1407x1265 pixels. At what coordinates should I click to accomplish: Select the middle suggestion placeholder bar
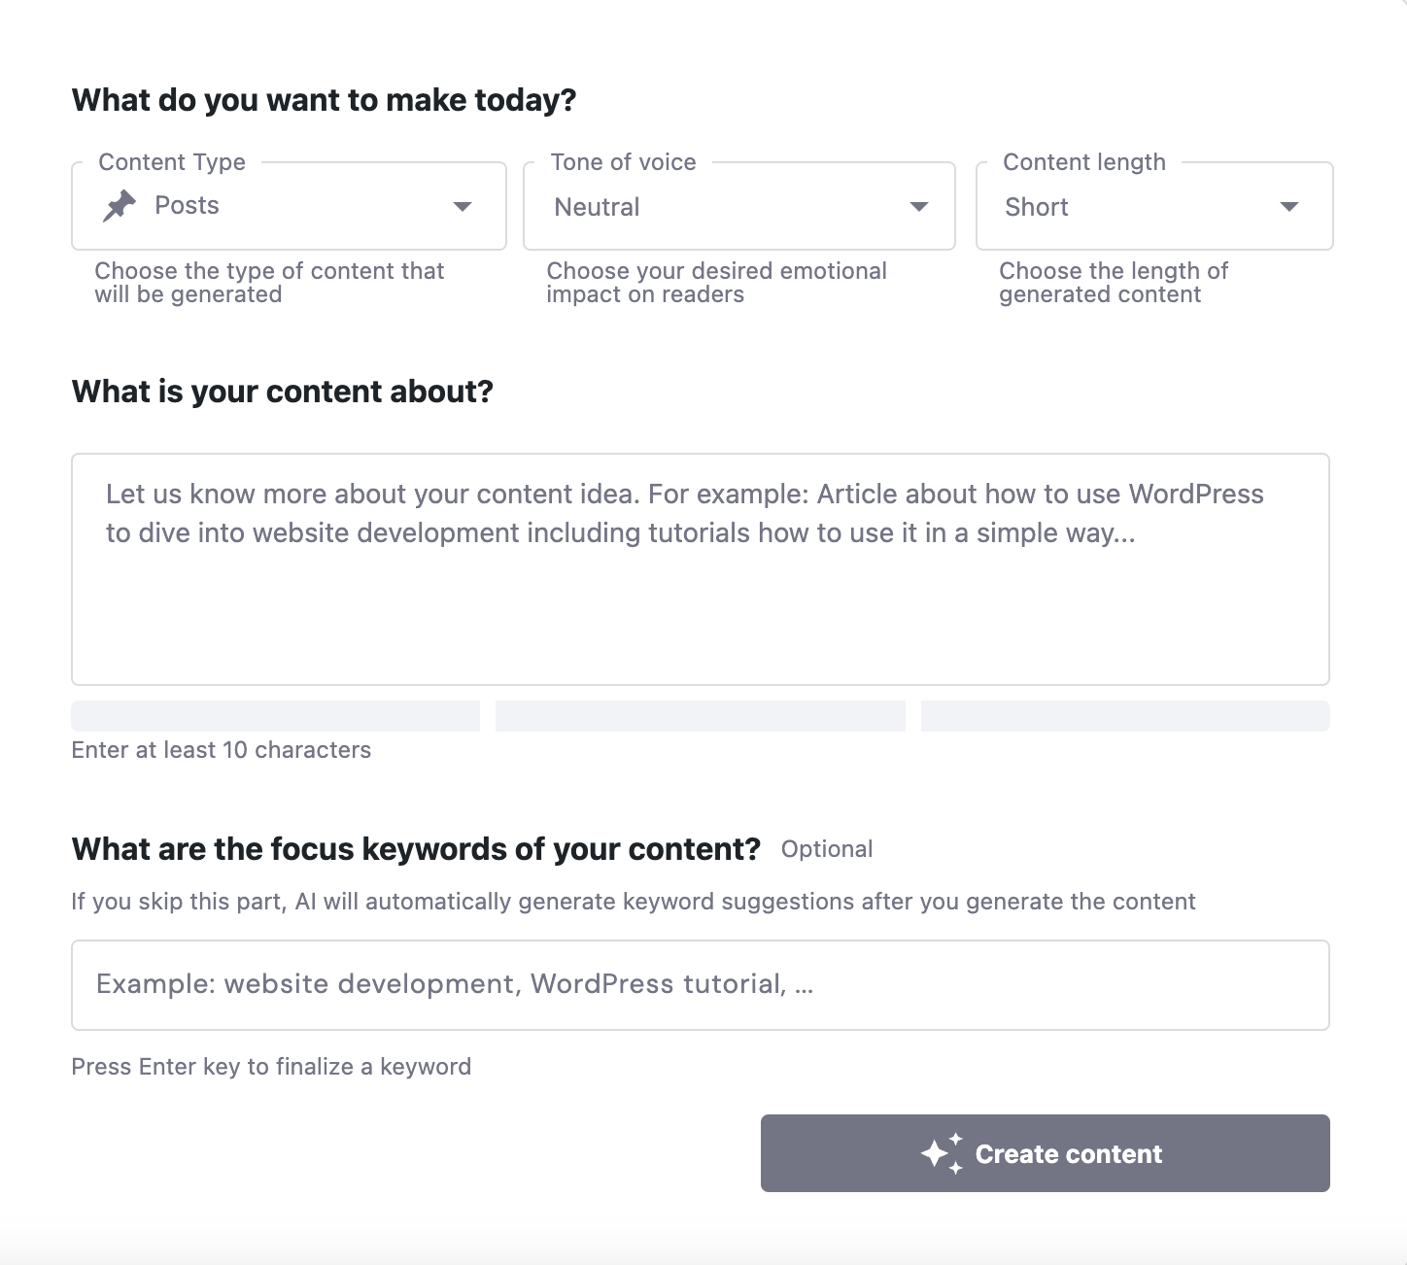click(x=700, y=715)
